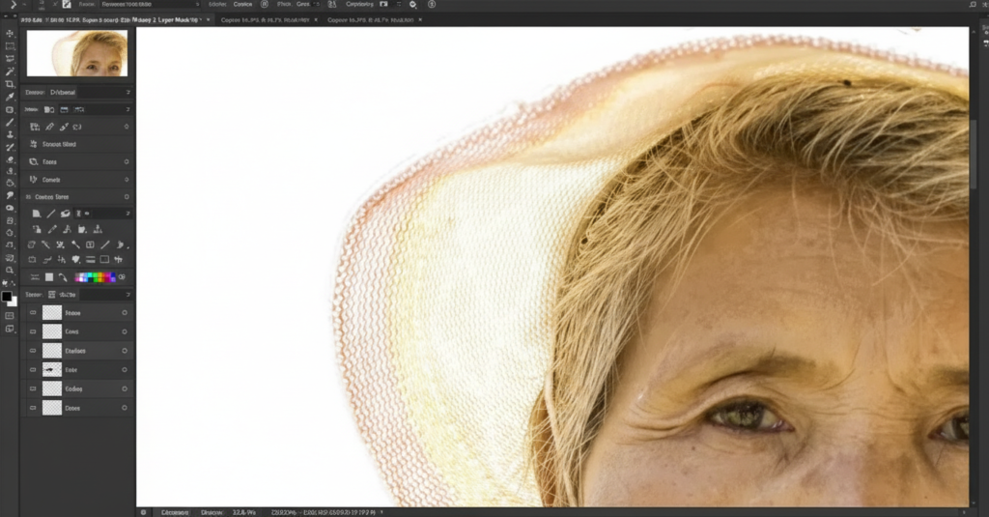Image resolution: width=989 pixels, height=517 pixels.
Task: Open the black foreground color swatch
Action: click(x=7, y=296)
